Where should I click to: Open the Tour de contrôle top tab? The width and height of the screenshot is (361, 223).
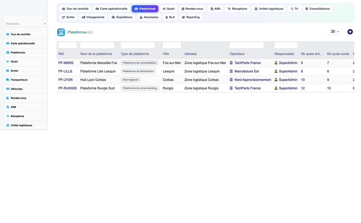[x=75, y=9]
